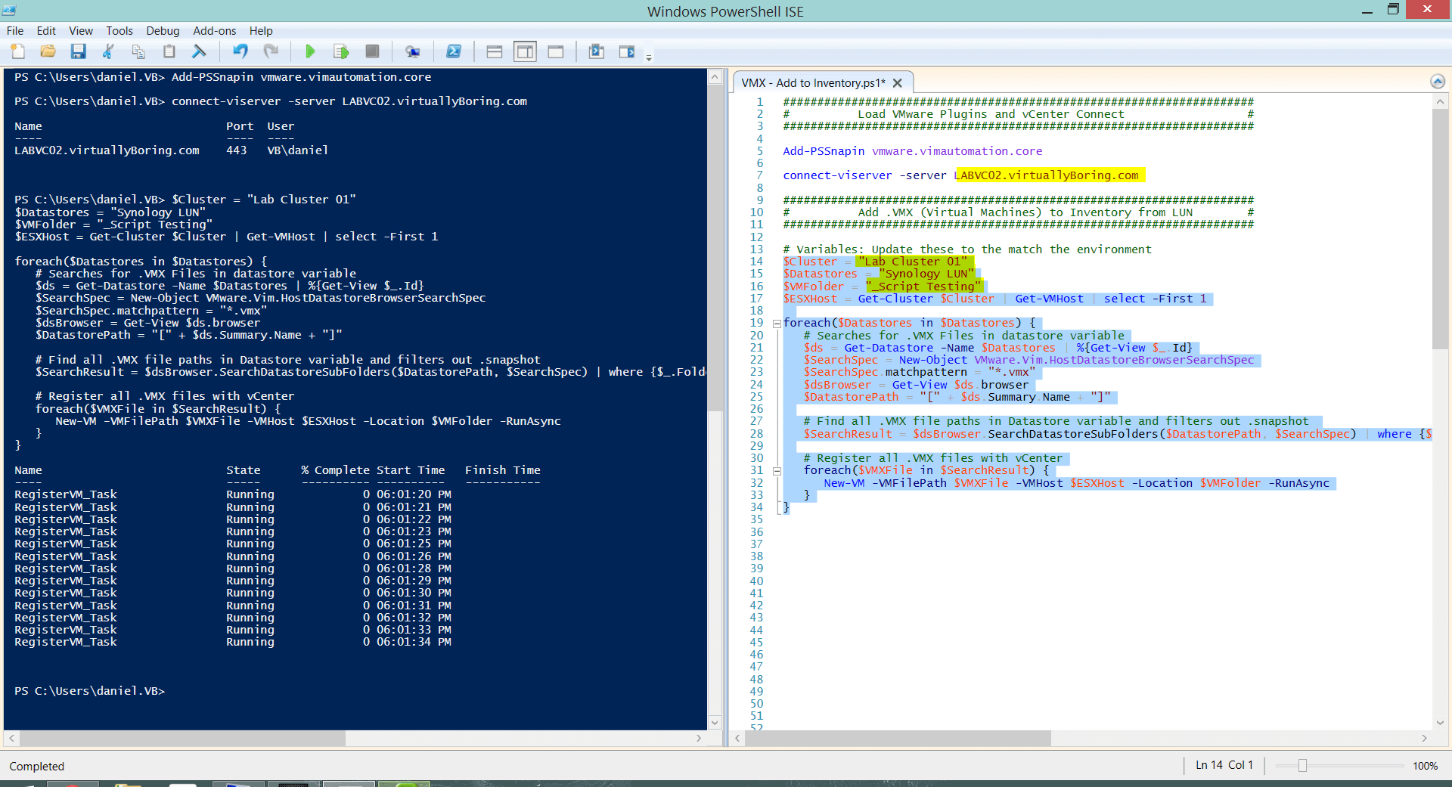Toggle Show Script Pane Top layout
Image resolution: width=1452 pixels, height=787 pixels.
click(x=495, y=51)
